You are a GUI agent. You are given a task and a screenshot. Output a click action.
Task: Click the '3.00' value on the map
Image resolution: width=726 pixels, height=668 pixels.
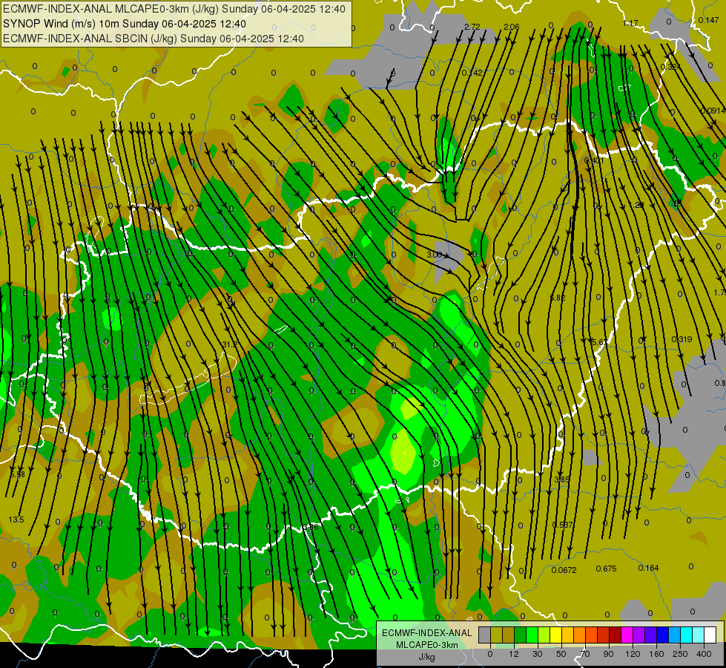(x=435, y=255)
